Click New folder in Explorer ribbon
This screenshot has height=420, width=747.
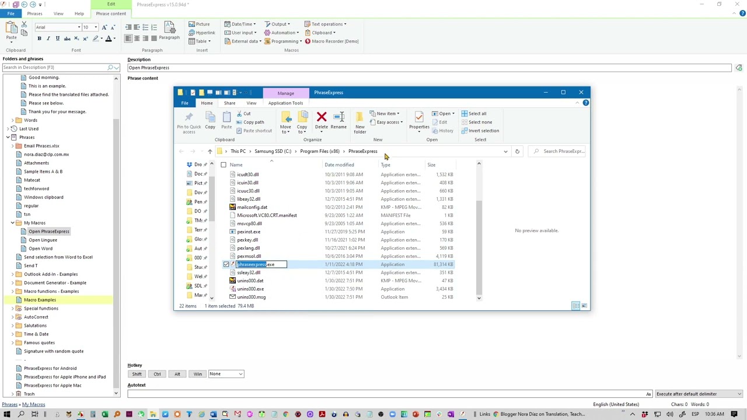pos(359,123)
